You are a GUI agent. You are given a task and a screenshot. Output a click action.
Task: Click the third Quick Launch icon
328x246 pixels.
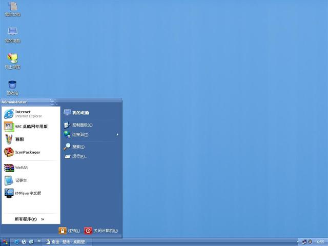point(31,242)
